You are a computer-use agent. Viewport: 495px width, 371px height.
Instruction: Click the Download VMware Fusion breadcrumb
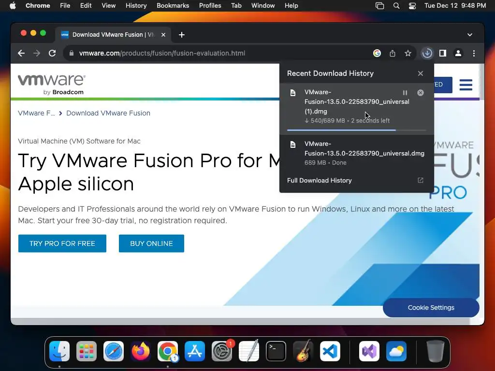pyautogui.click(x=108, y=113)
